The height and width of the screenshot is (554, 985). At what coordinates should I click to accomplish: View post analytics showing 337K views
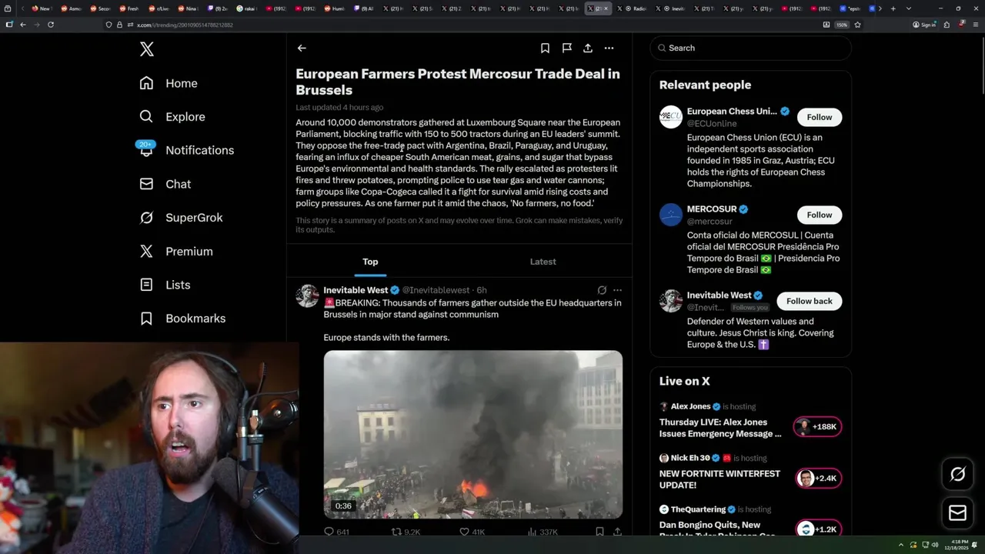543,532
